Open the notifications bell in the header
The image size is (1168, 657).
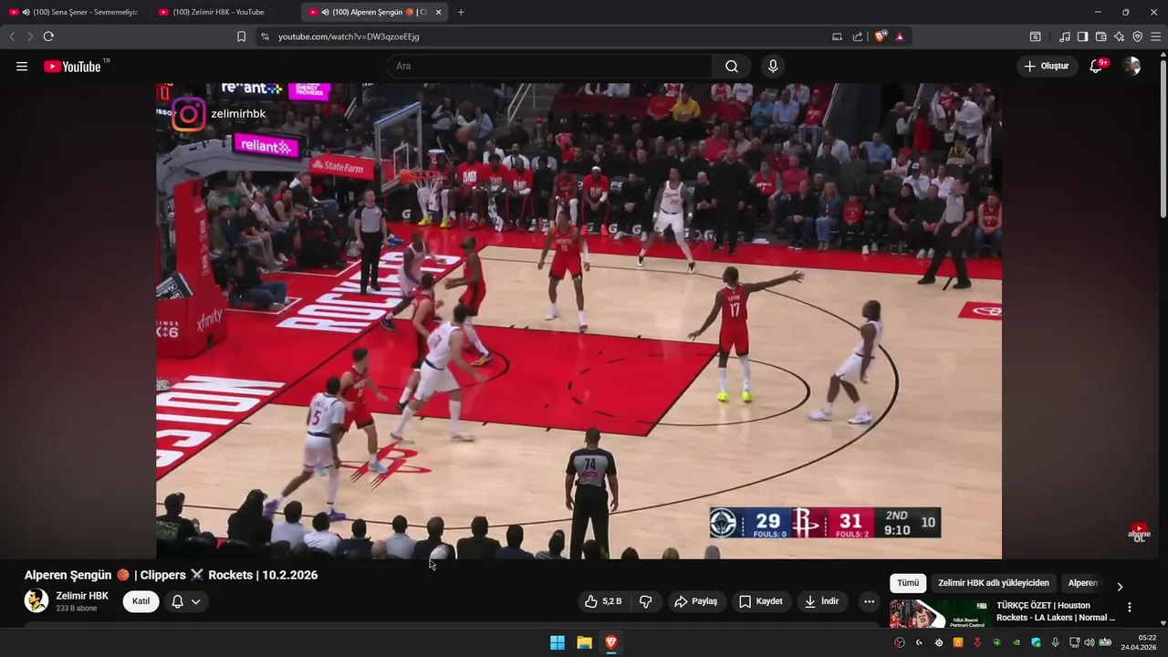coord(1097,66)
